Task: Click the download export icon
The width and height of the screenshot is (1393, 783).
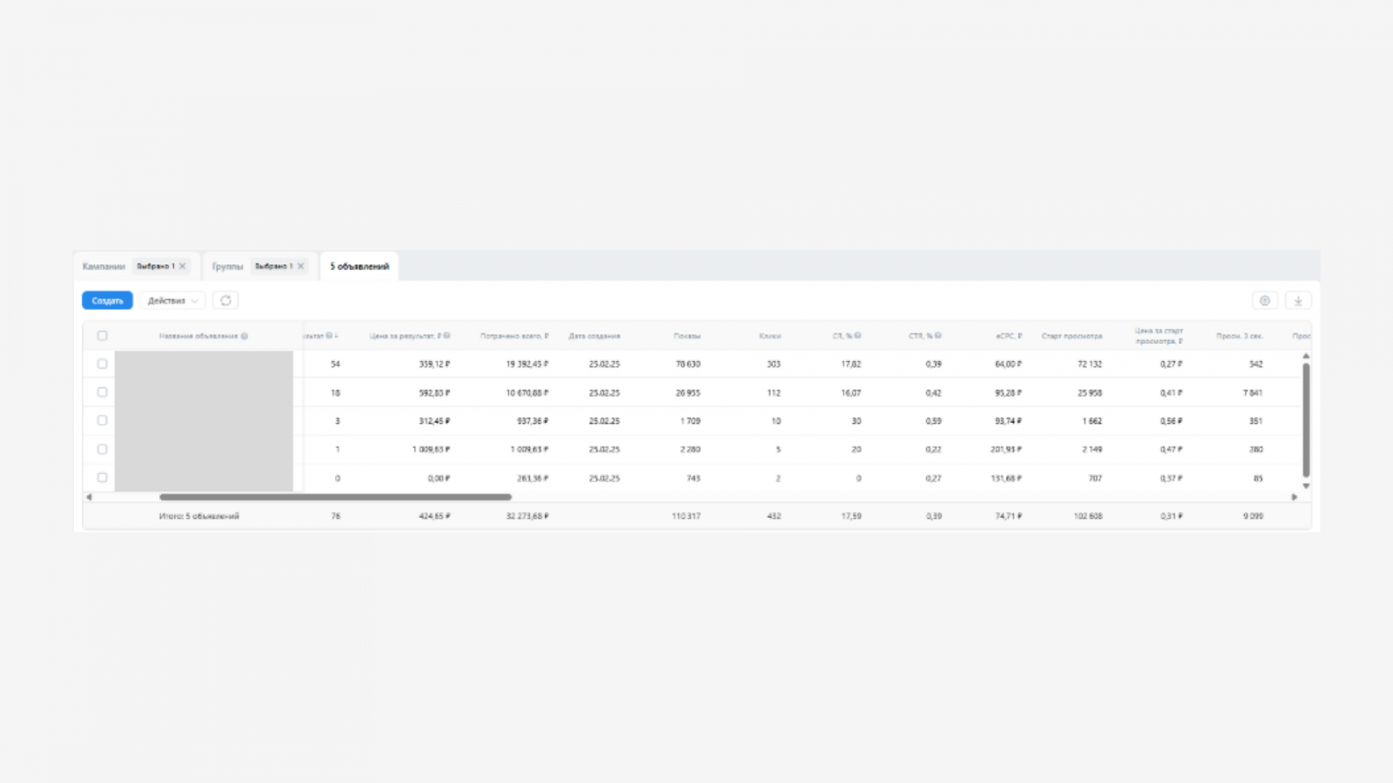Action: pos(1297,301)
